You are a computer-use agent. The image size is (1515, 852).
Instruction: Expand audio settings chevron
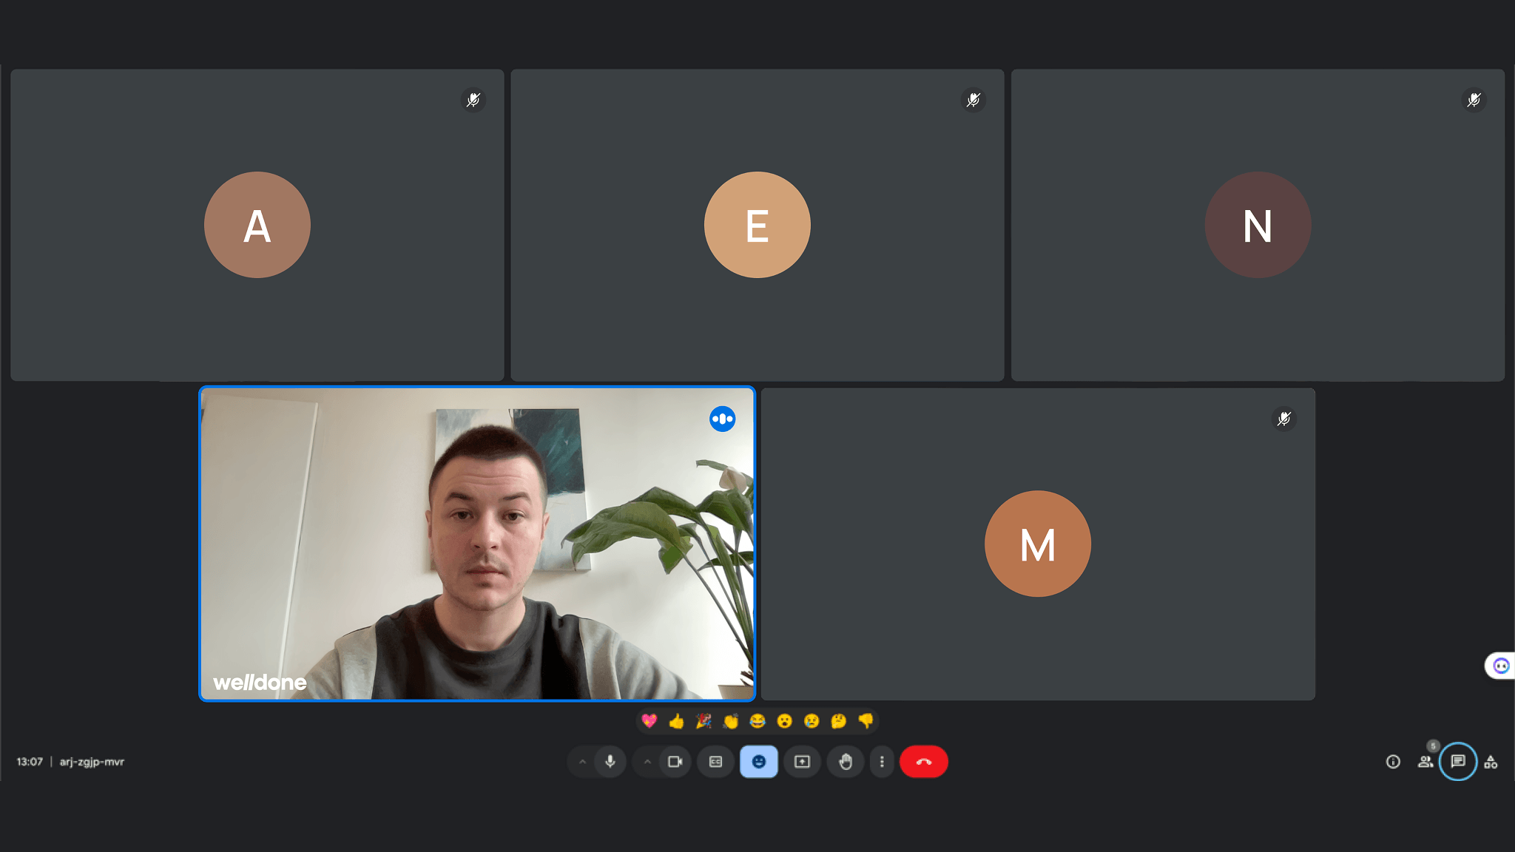pos(582,762)
